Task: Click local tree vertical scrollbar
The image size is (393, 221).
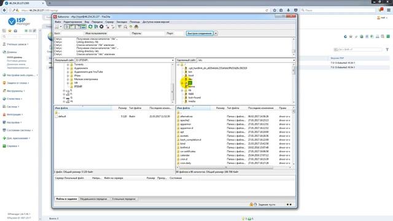Action: pos(173,83)
